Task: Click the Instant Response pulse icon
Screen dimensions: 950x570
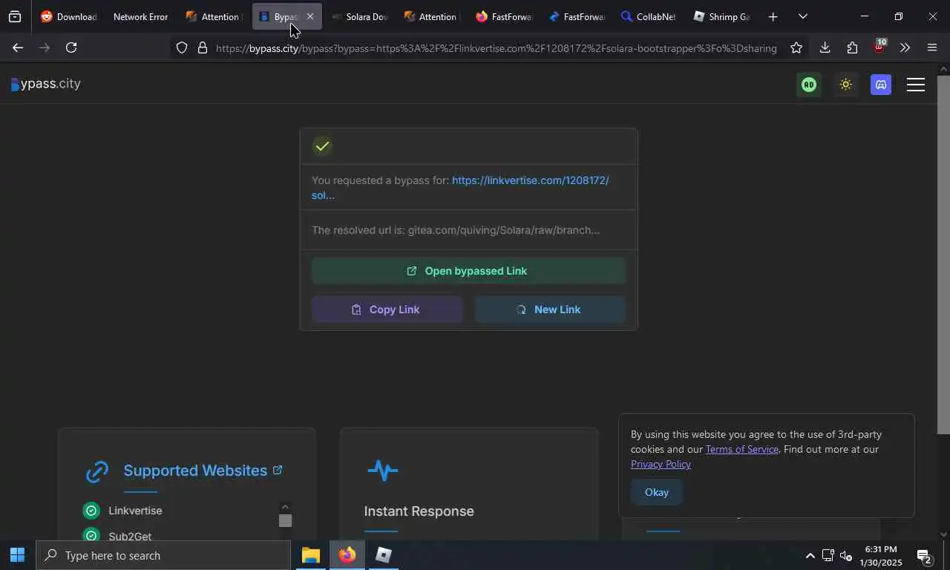Action: click(x=382, y=471)
